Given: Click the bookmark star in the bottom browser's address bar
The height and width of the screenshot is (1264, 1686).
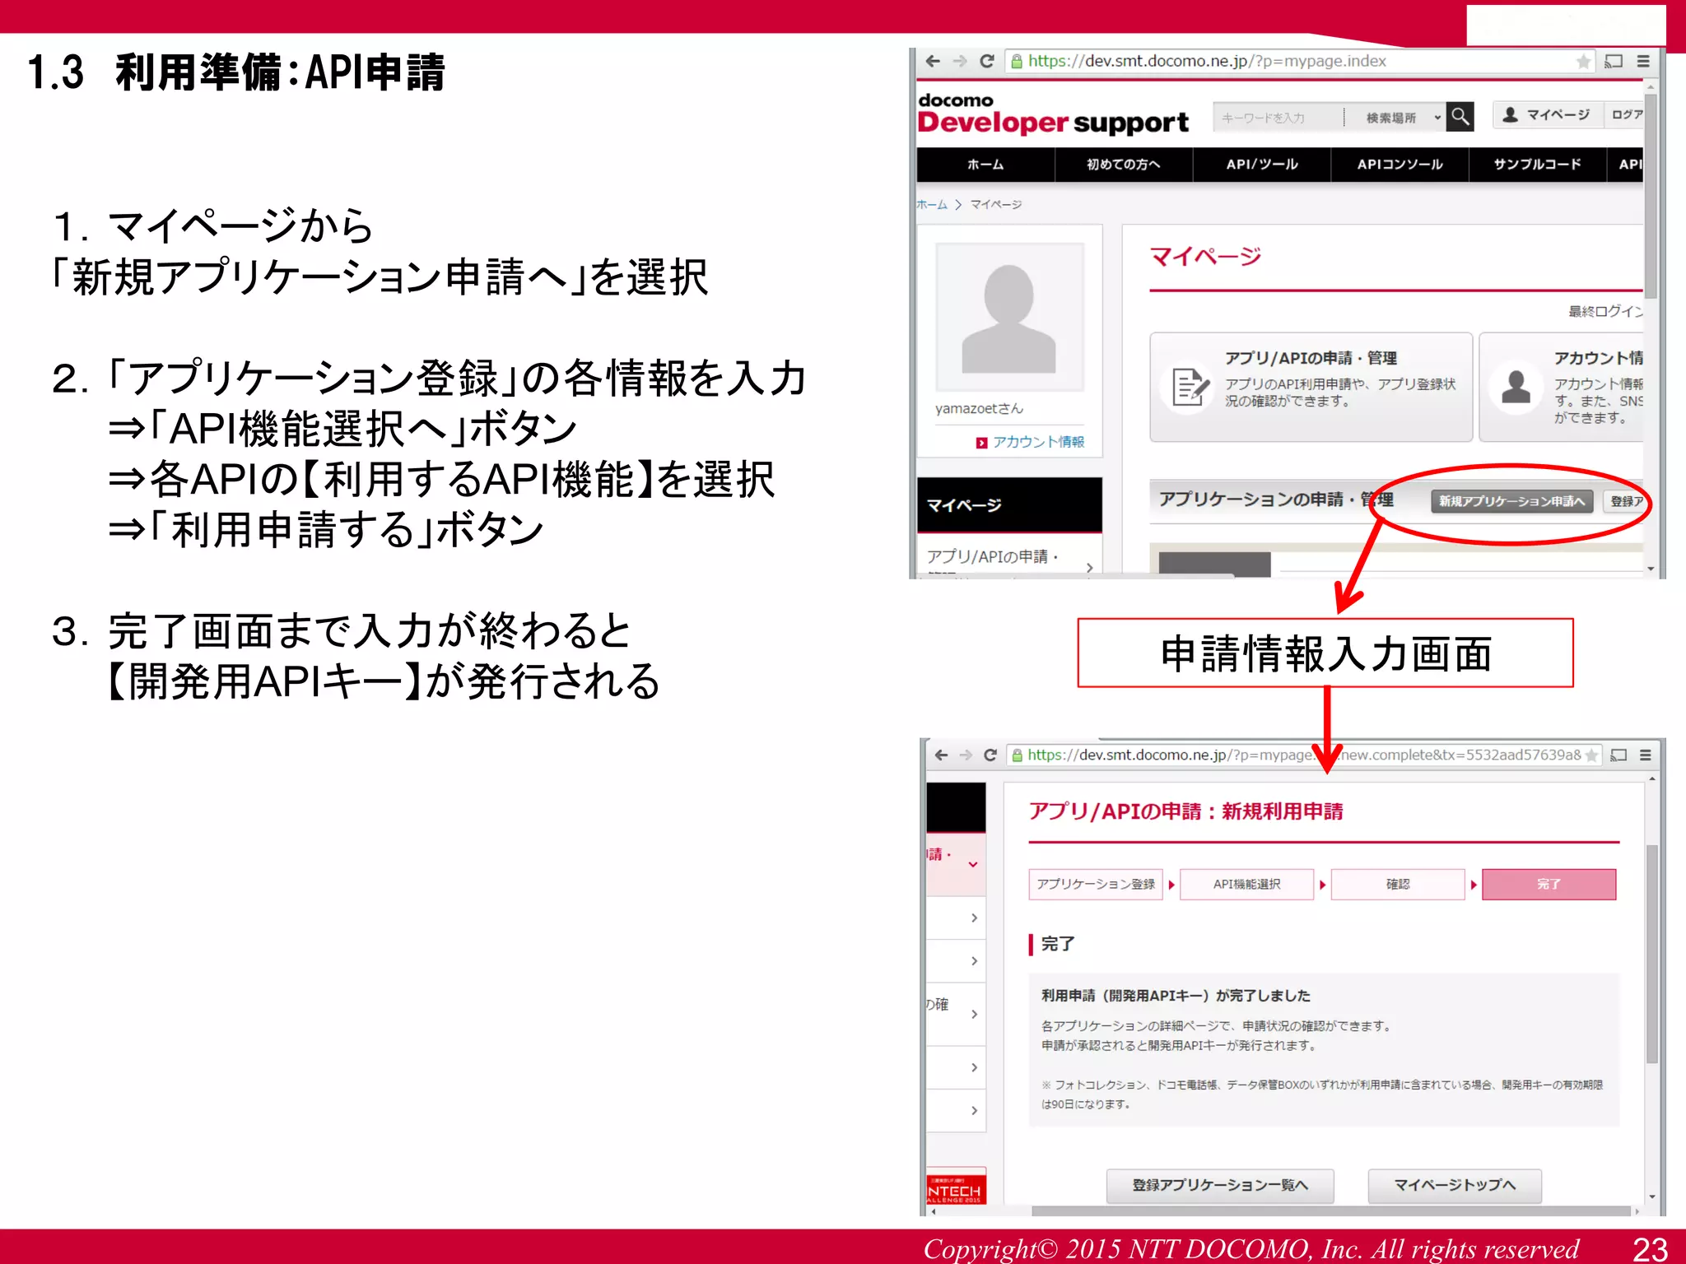Looking at the screenshot, I should coord(1591,755).
